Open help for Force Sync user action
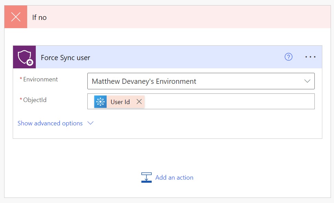Image resolution: width=334 pixels, height=203 pixels. coord(288,57)
